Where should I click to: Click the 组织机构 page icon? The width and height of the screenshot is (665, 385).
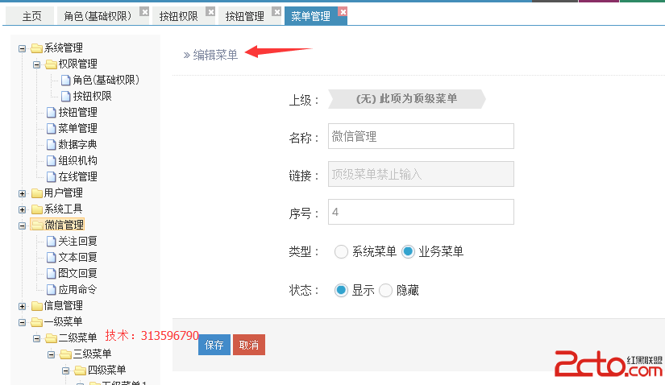(52, 161)
